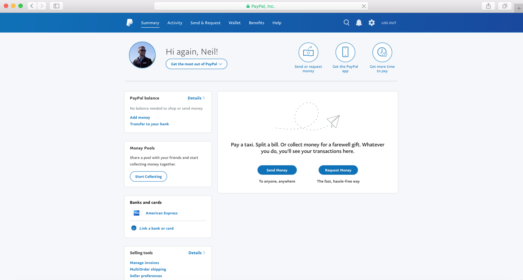Screen dimensions: 523x280
Task: Click the 'Banks and cards' heading
Action: pos(146,202)
